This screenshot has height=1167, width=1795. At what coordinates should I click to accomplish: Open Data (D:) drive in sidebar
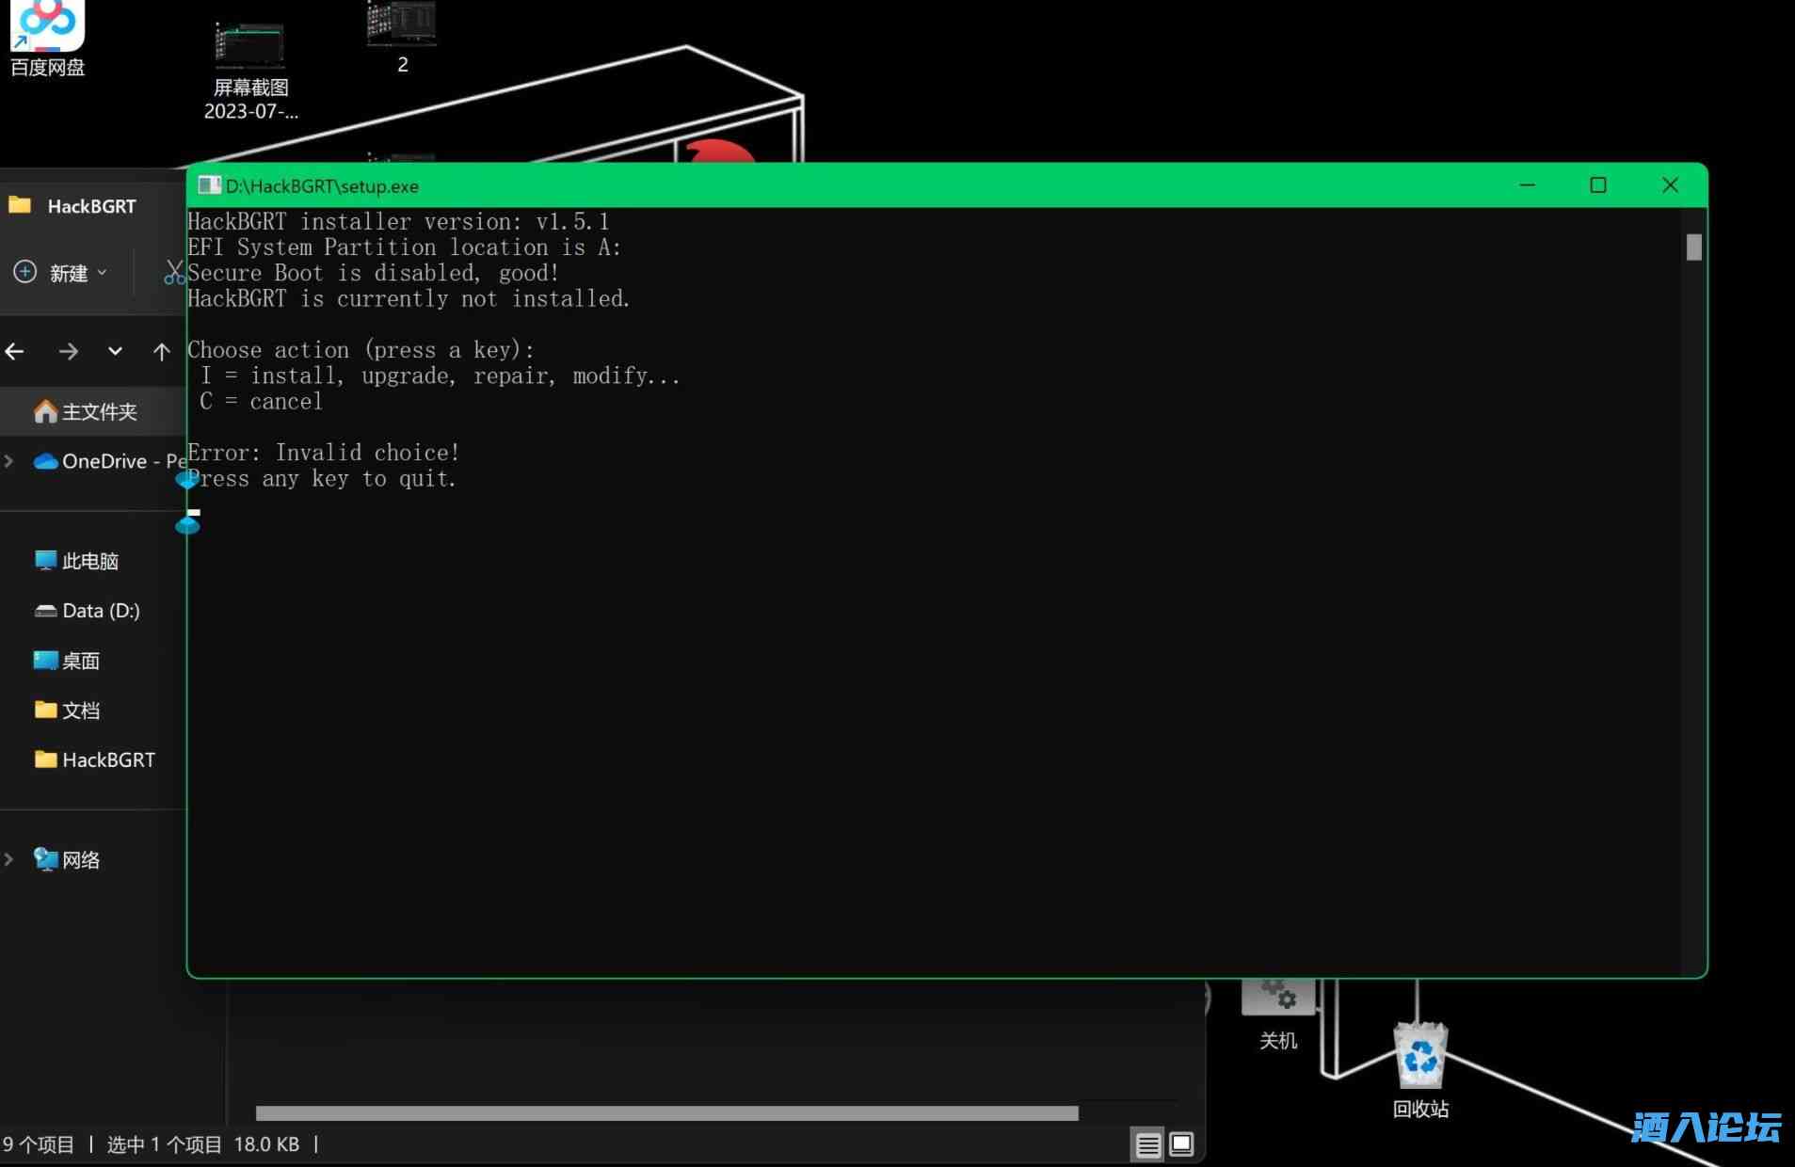(100, 611)
